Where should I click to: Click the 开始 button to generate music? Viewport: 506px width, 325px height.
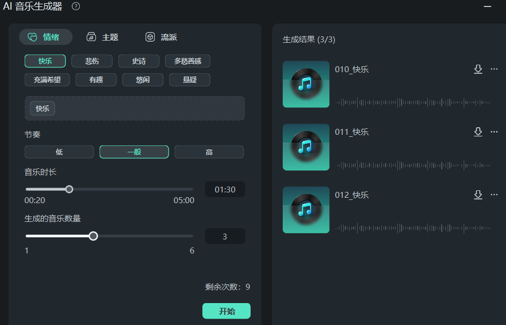[x=226, y=311]
